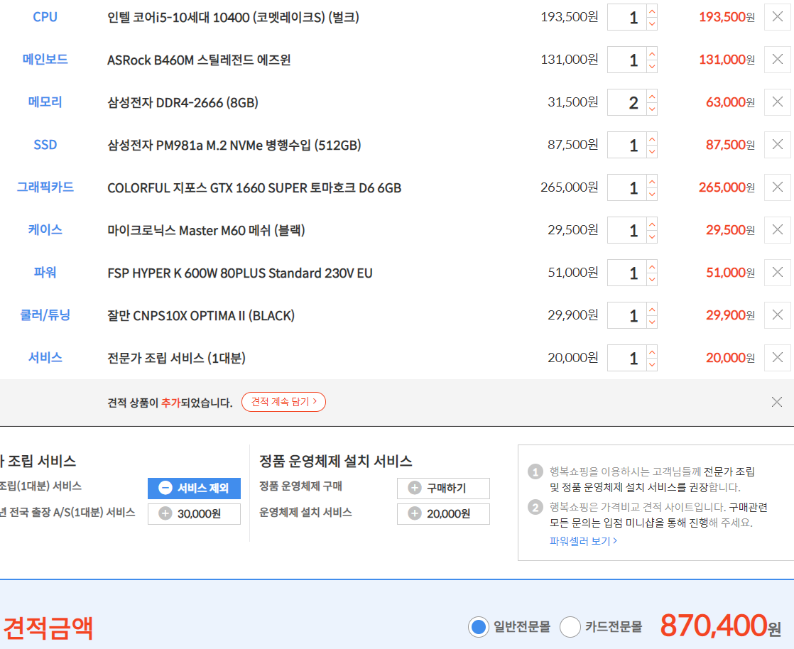Image resolution: width=794 pixels, height=649 pixels.
Task: Increase mainboard quantity with up arrow
Action: click(x=652, y=53)
